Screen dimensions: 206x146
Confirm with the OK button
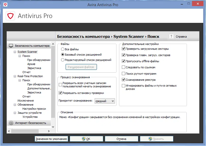86,139
